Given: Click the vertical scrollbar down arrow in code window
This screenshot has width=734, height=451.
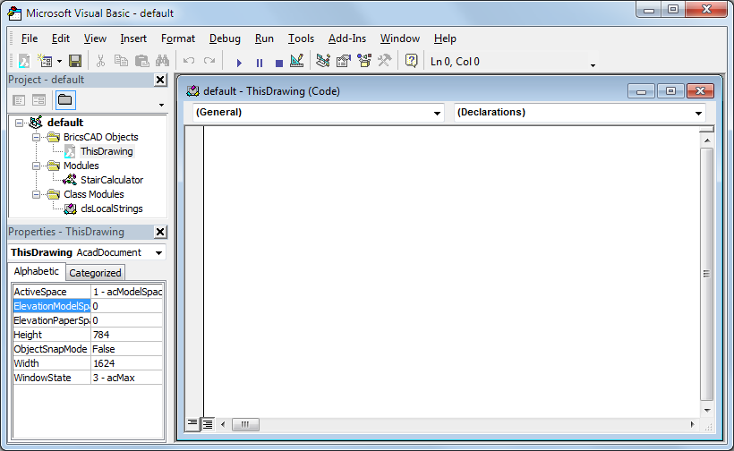Looking at the screenshot, I should pyautogui.click(x=707, y=411).
